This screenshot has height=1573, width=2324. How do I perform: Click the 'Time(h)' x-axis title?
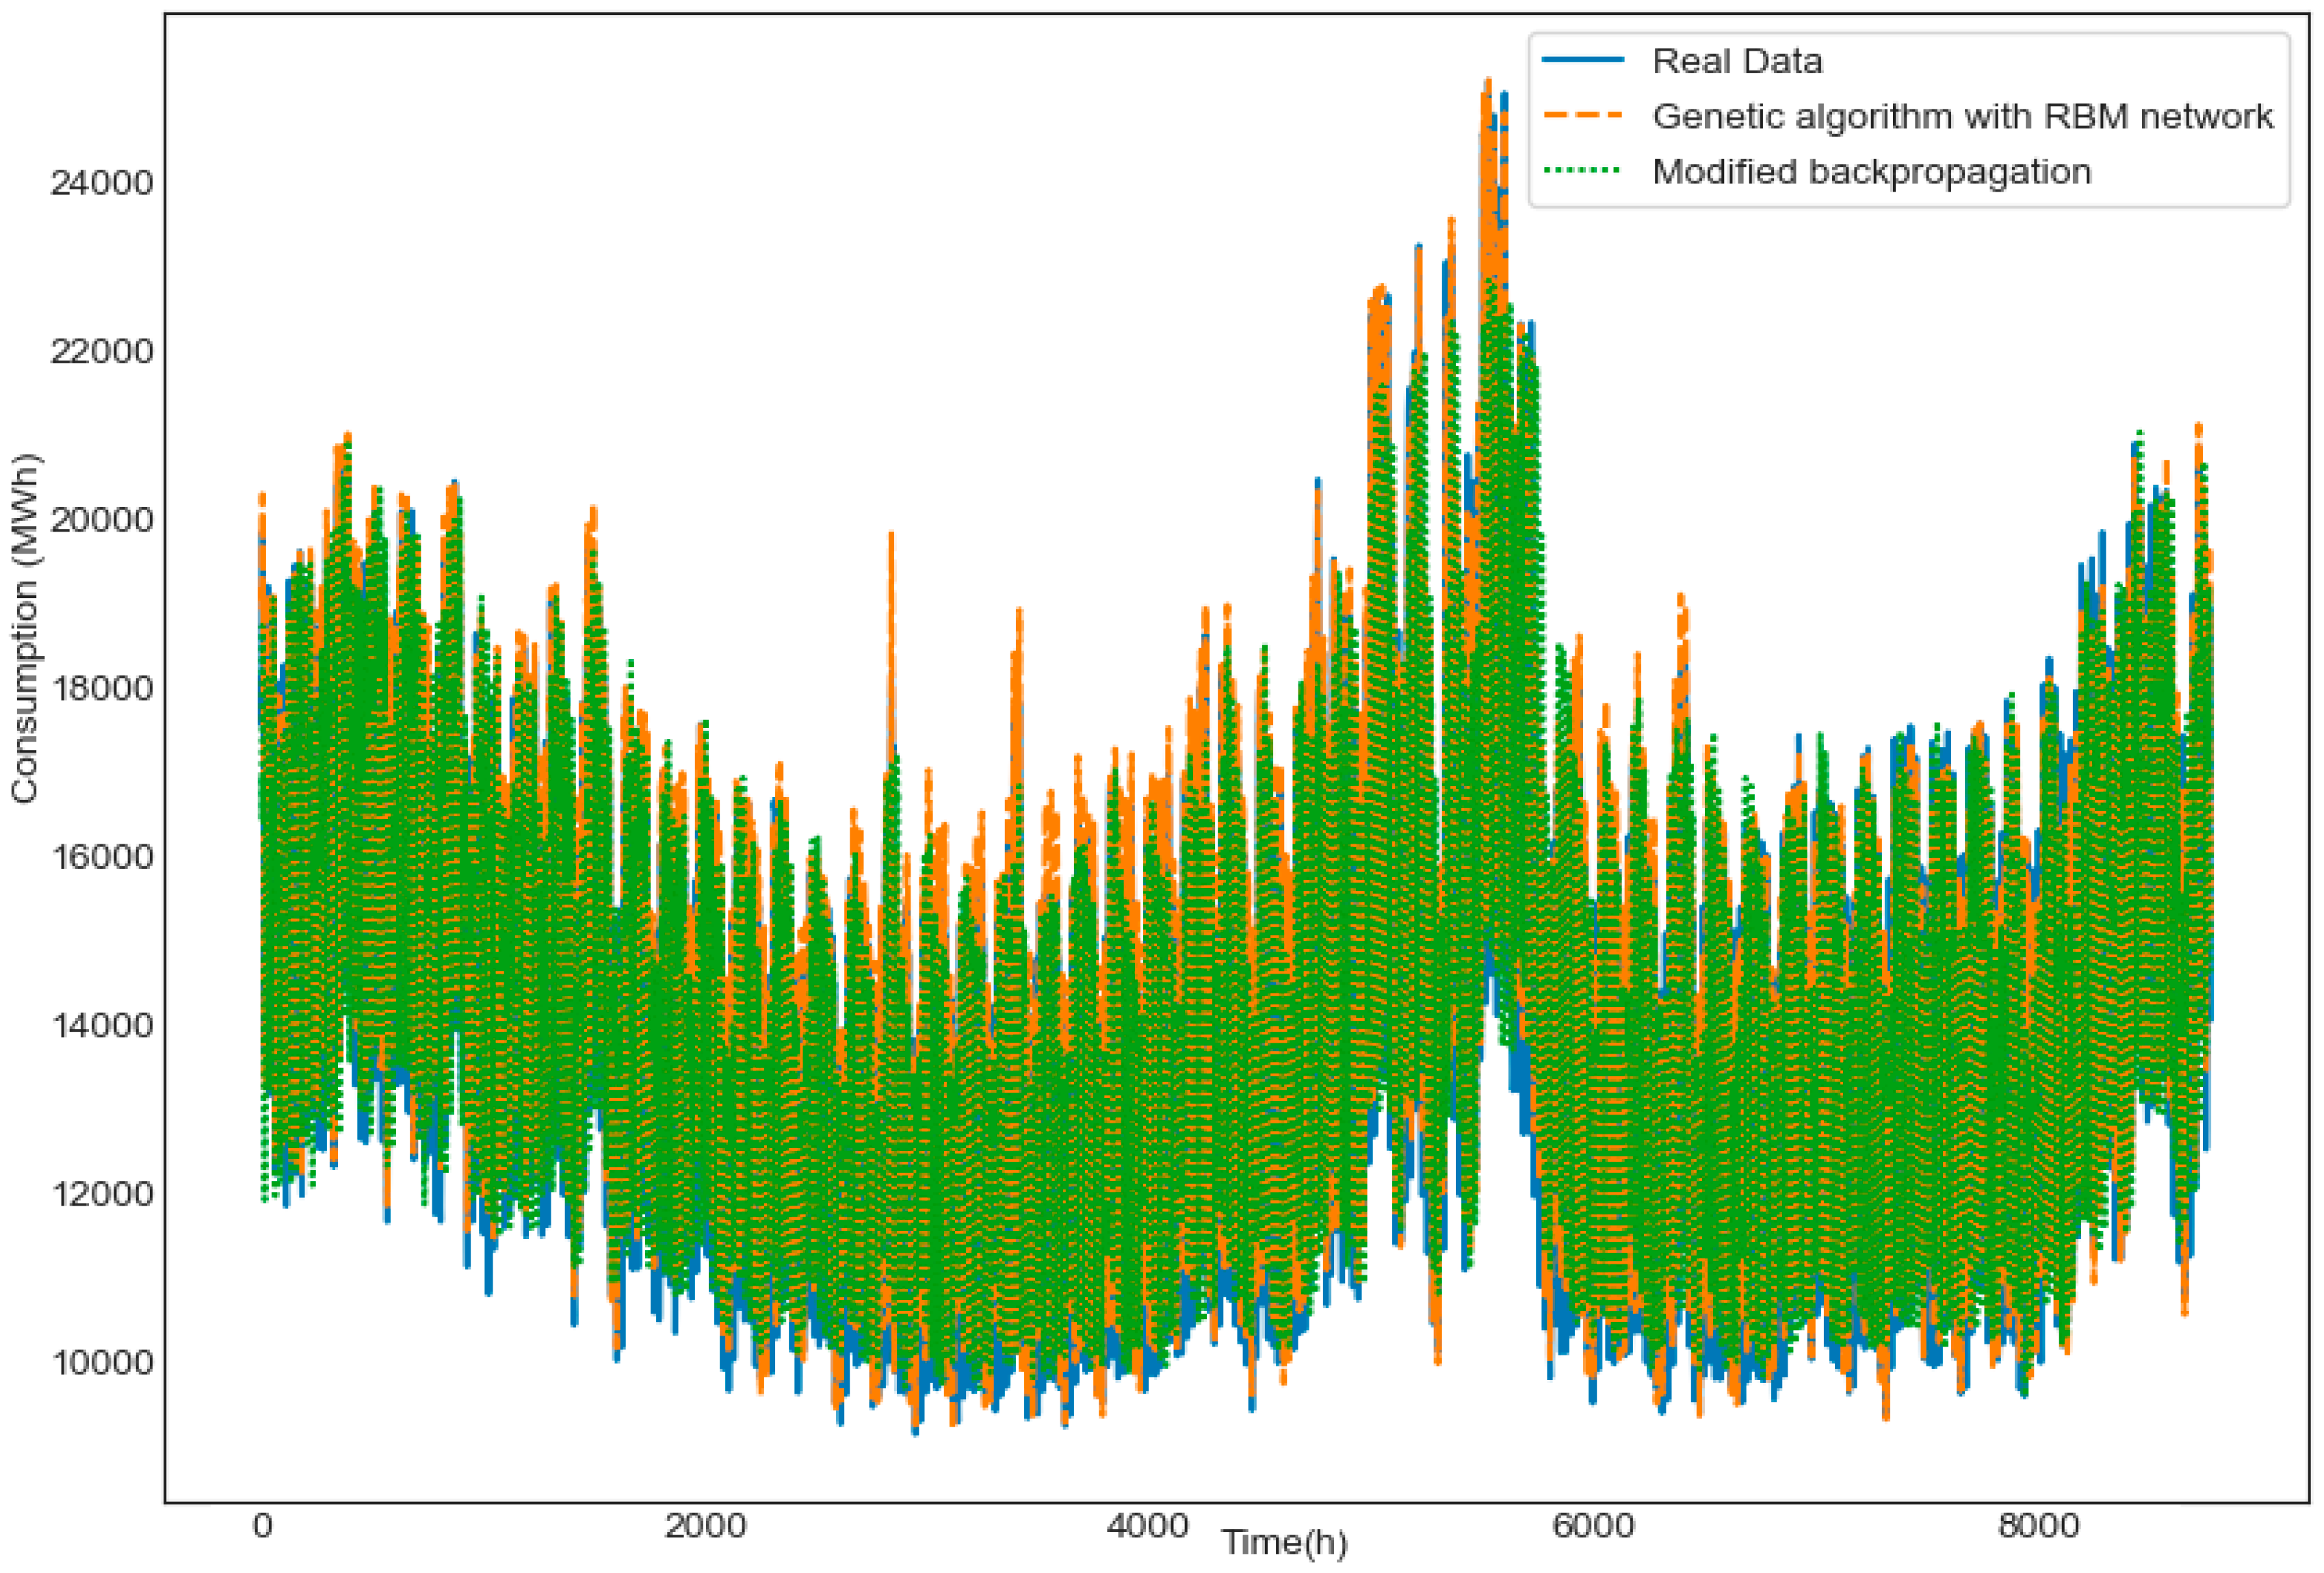1284,1542
